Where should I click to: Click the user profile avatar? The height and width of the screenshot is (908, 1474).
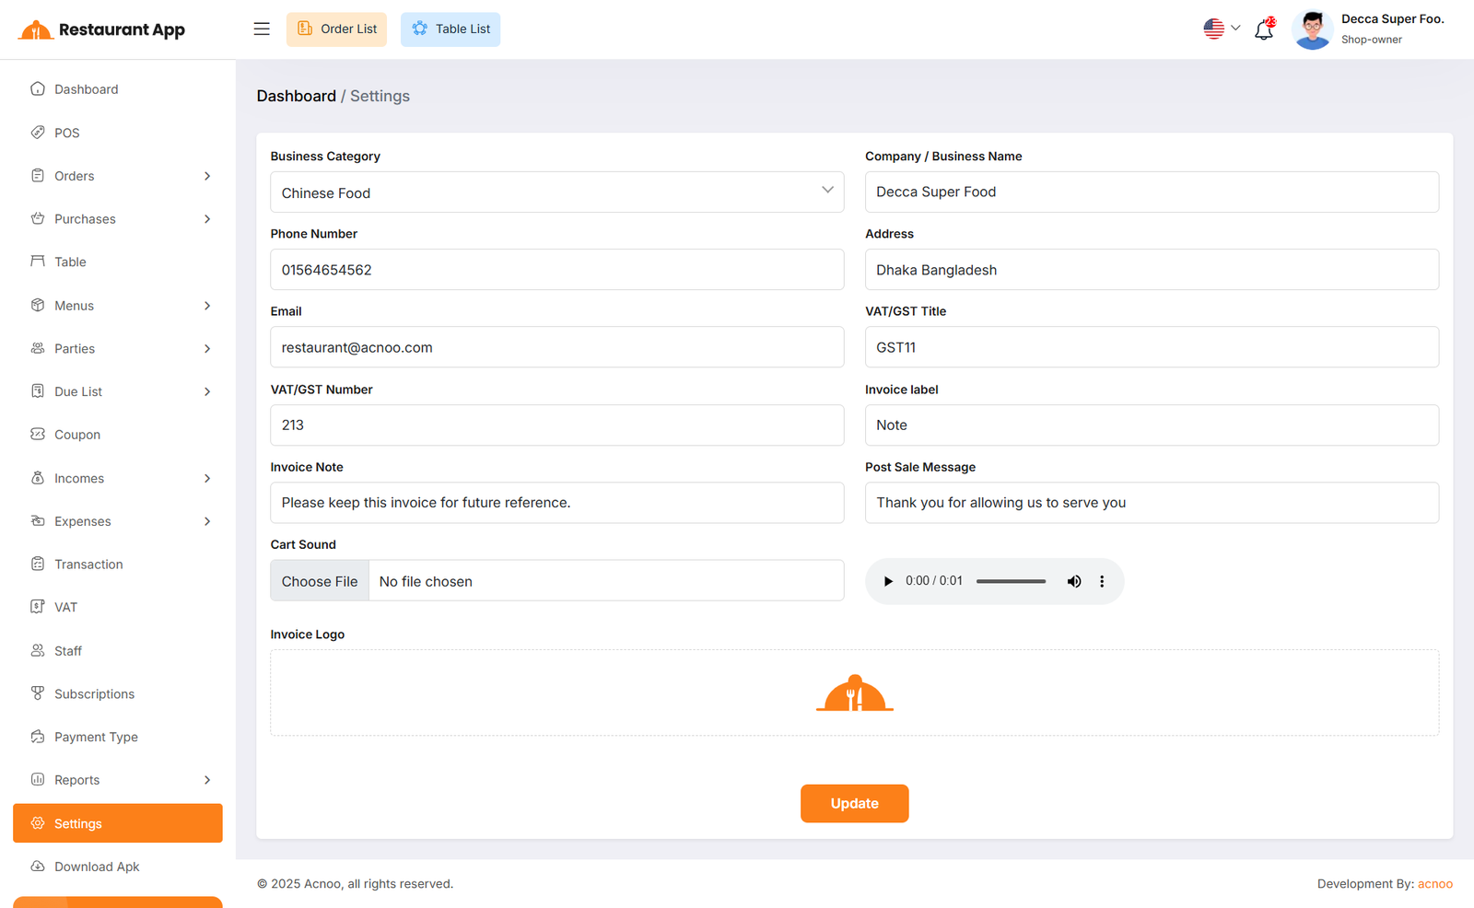1312,29
